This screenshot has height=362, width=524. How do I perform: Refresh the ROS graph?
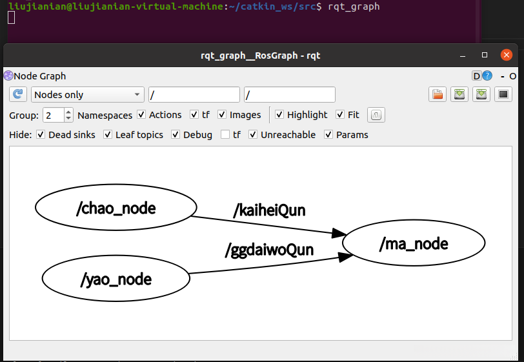[17, 95]
